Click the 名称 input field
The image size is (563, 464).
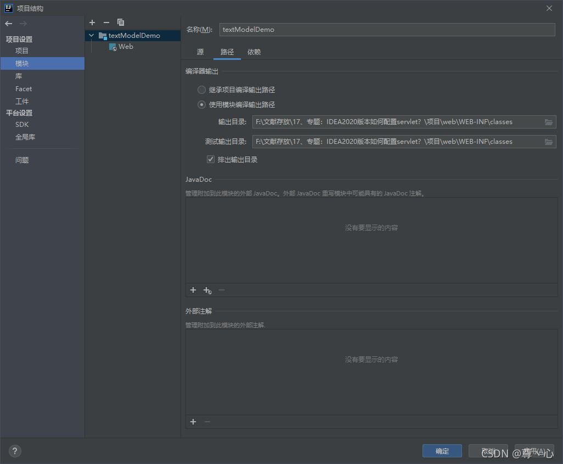[387, 30]
